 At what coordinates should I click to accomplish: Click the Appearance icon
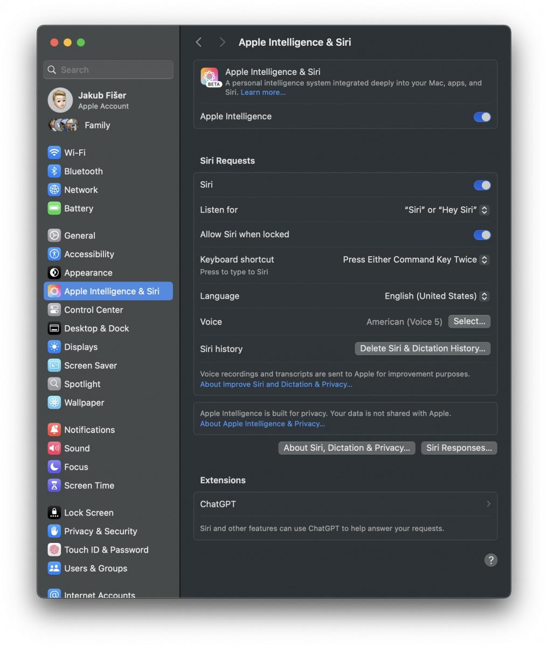pos(54,273)
